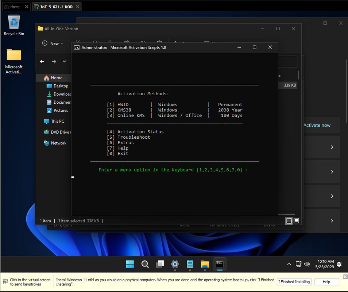Select Network in the navigation pane
Image resolution: width=348 pixels, height=292 pixels.
click(x=55, y=143)
